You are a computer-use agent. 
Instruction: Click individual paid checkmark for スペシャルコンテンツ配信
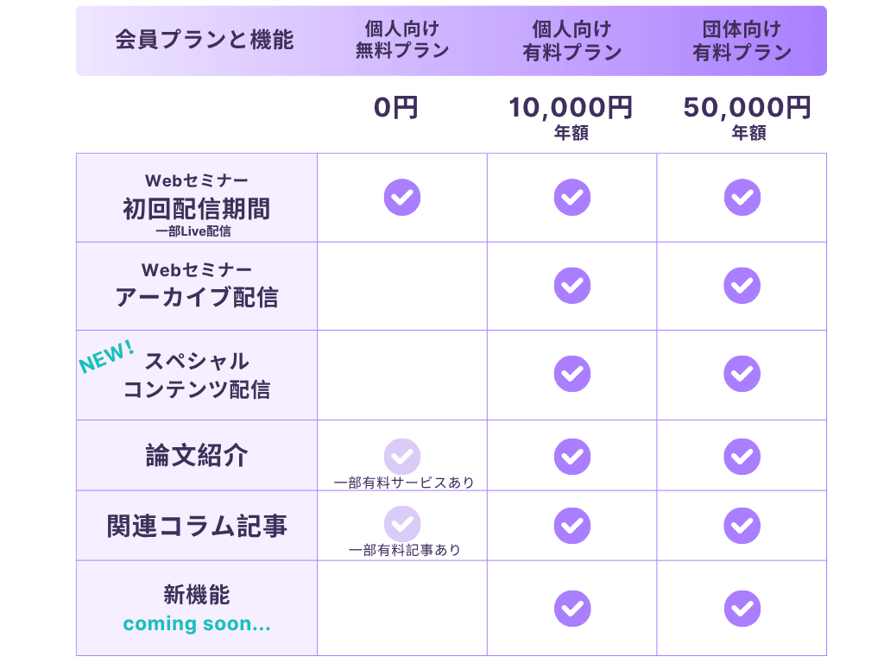pos(571,374)
